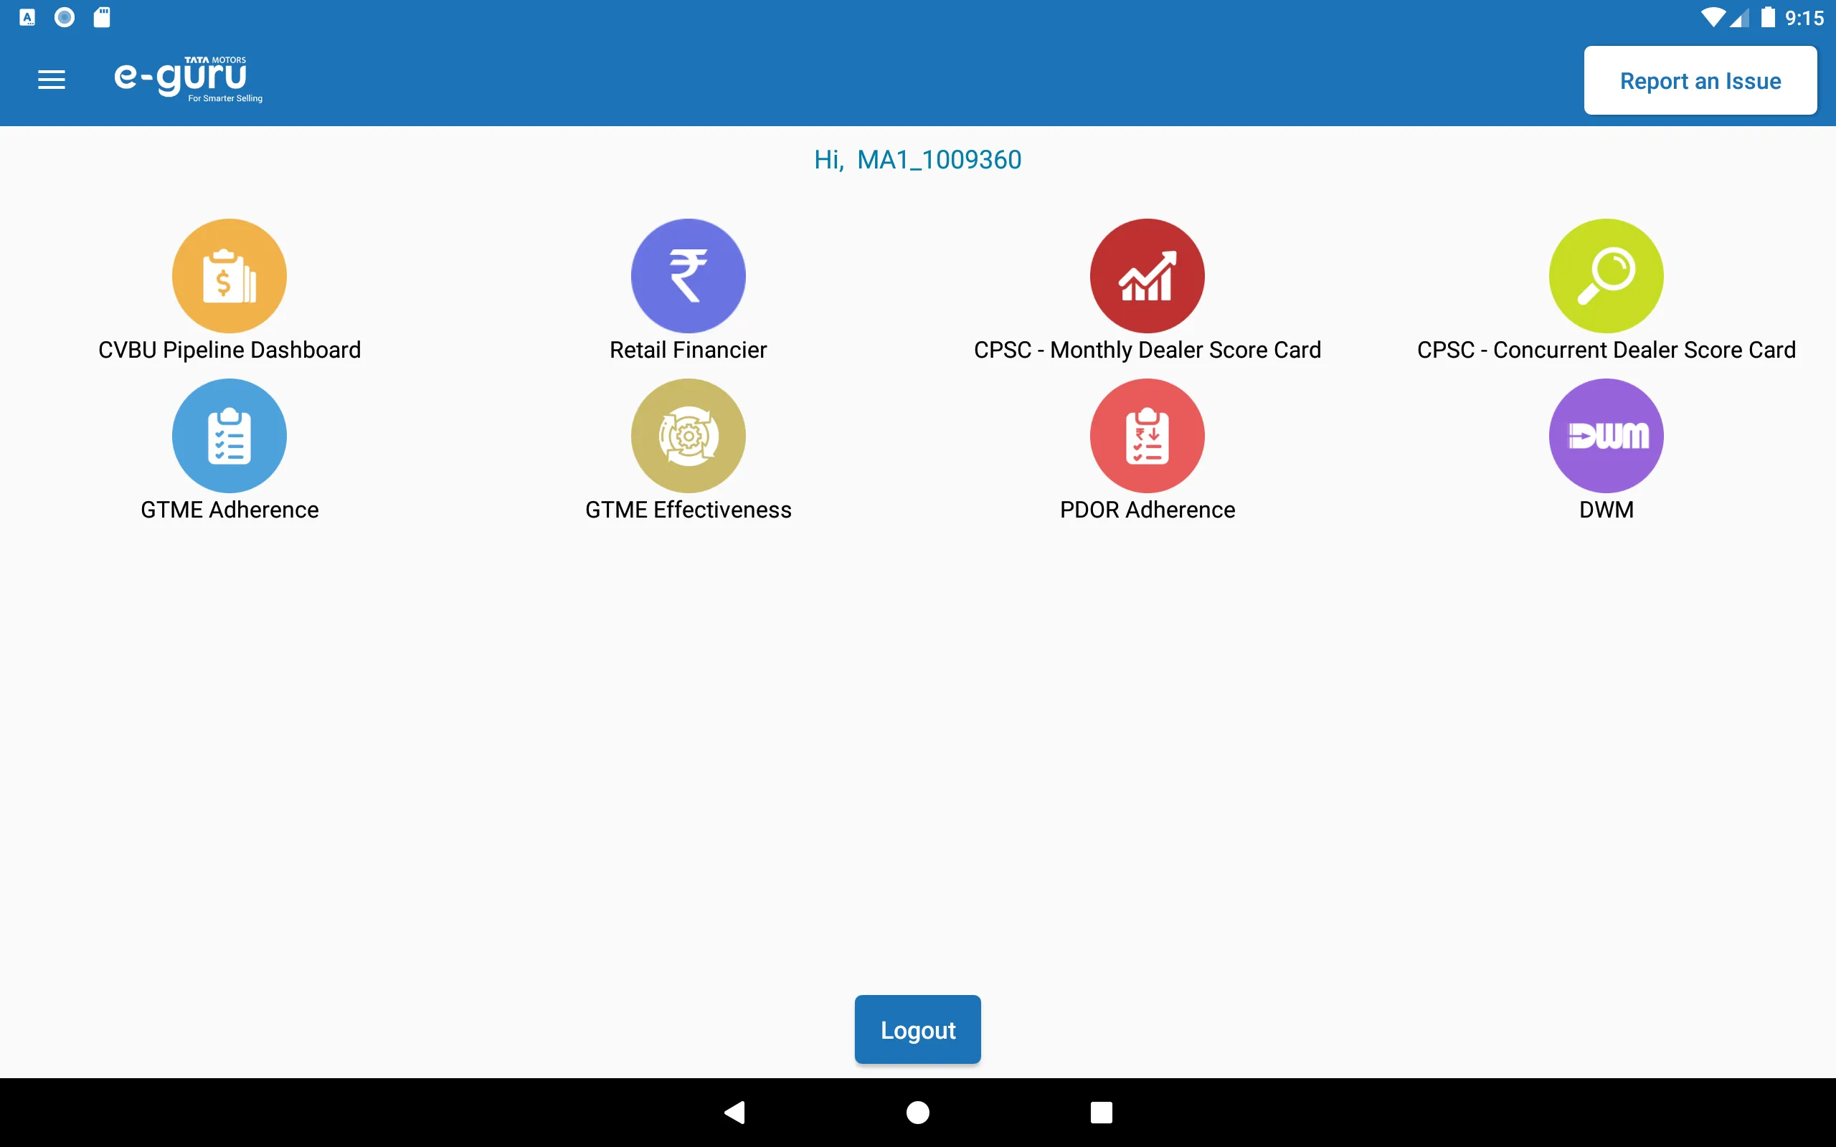Tap the battery status bar icon
This screenshot has height=1147, width=1836.
(x=1768, y=16)
